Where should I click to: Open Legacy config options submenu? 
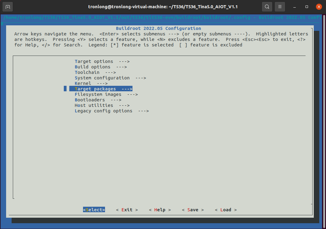112,111
